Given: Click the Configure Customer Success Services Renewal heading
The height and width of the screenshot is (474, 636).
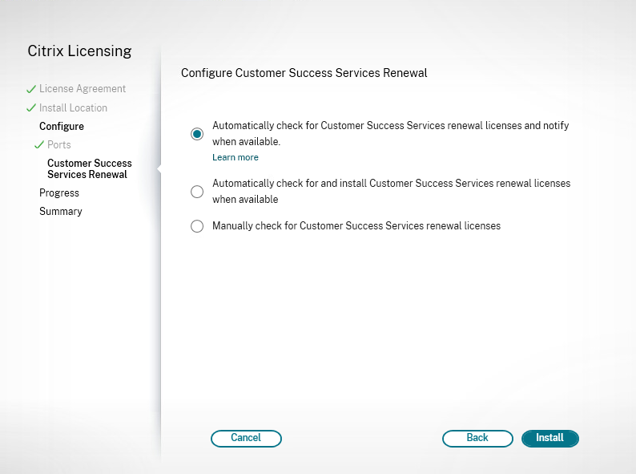Looking at the screenshot, I should [x=304, y=73].
